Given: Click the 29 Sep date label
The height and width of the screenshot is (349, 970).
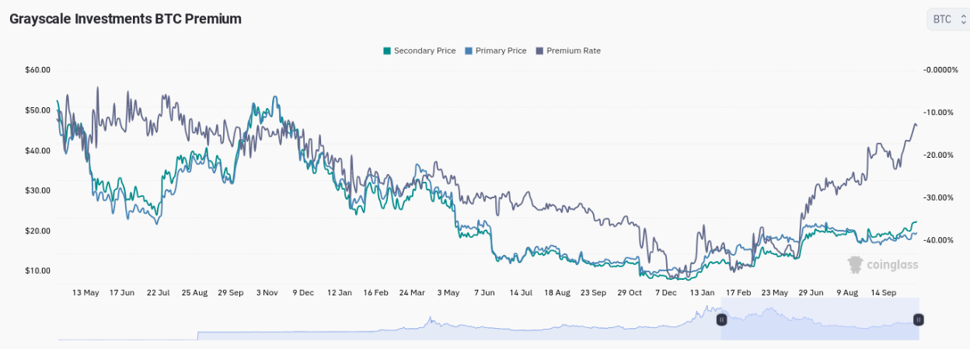Looking at the screenshot, I should click(230, 293).
